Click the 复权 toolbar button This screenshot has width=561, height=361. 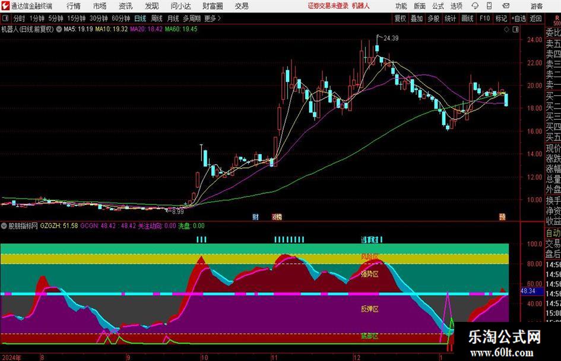tap(400, 18)
